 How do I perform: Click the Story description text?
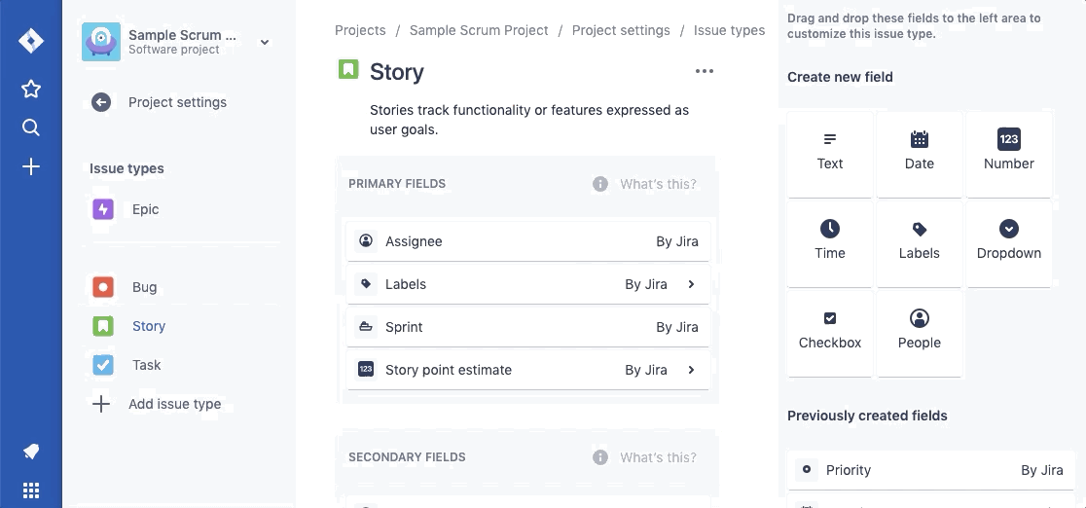(529, 120)
